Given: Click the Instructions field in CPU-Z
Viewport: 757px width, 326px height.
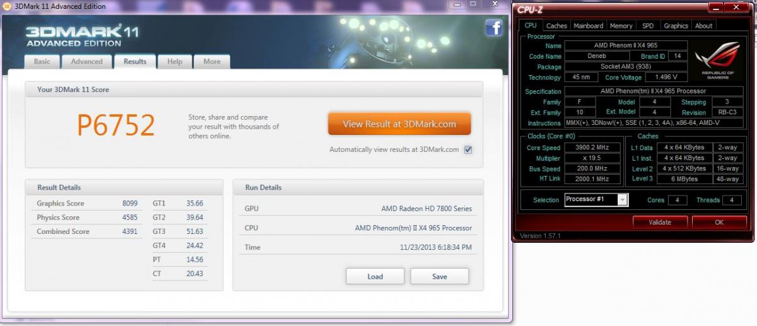Looking at the screenshot, I should [654, 123].
